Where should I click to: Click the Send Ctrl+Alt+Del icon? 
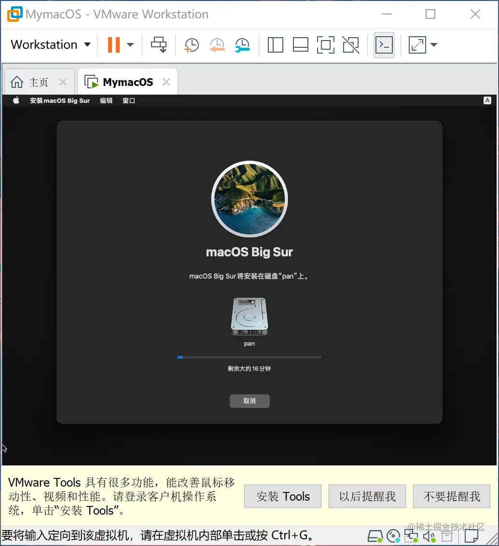tap(159, 45)
